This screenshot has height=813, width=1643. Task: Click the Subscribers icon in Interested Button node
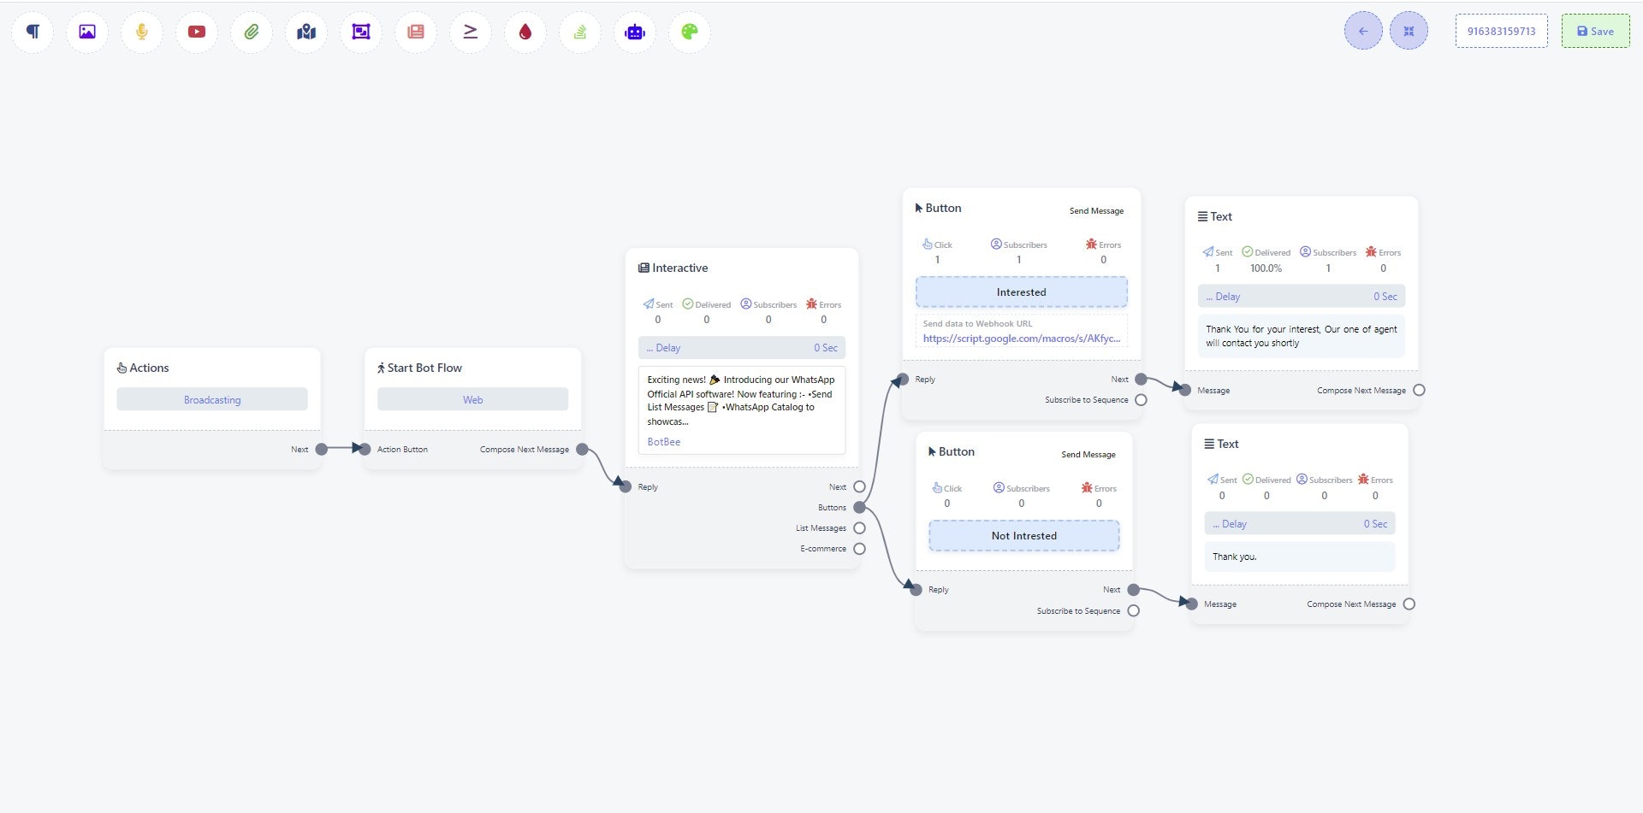click(996, 244)
